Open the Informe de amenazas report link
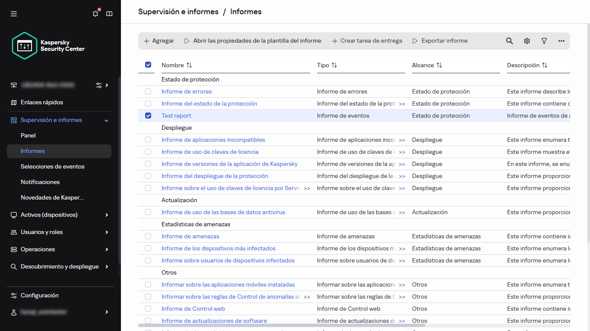Image resolution: width=590 pixels, height=331 pixels. coord(190,236)
